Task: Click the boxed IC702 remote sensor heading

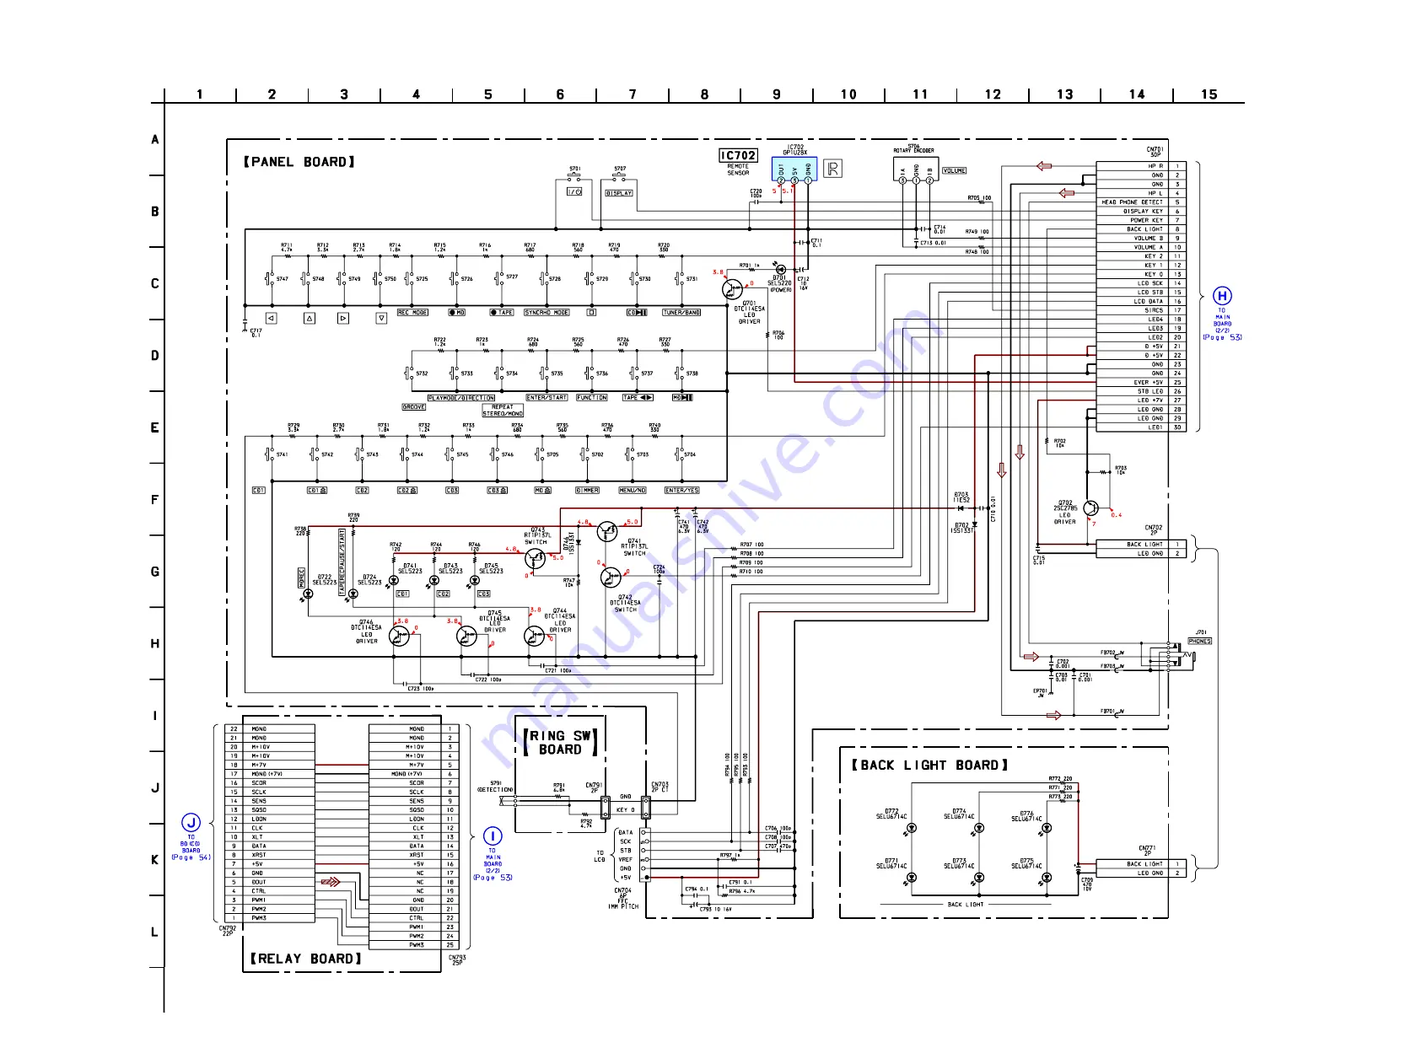Action: (738, 155)
